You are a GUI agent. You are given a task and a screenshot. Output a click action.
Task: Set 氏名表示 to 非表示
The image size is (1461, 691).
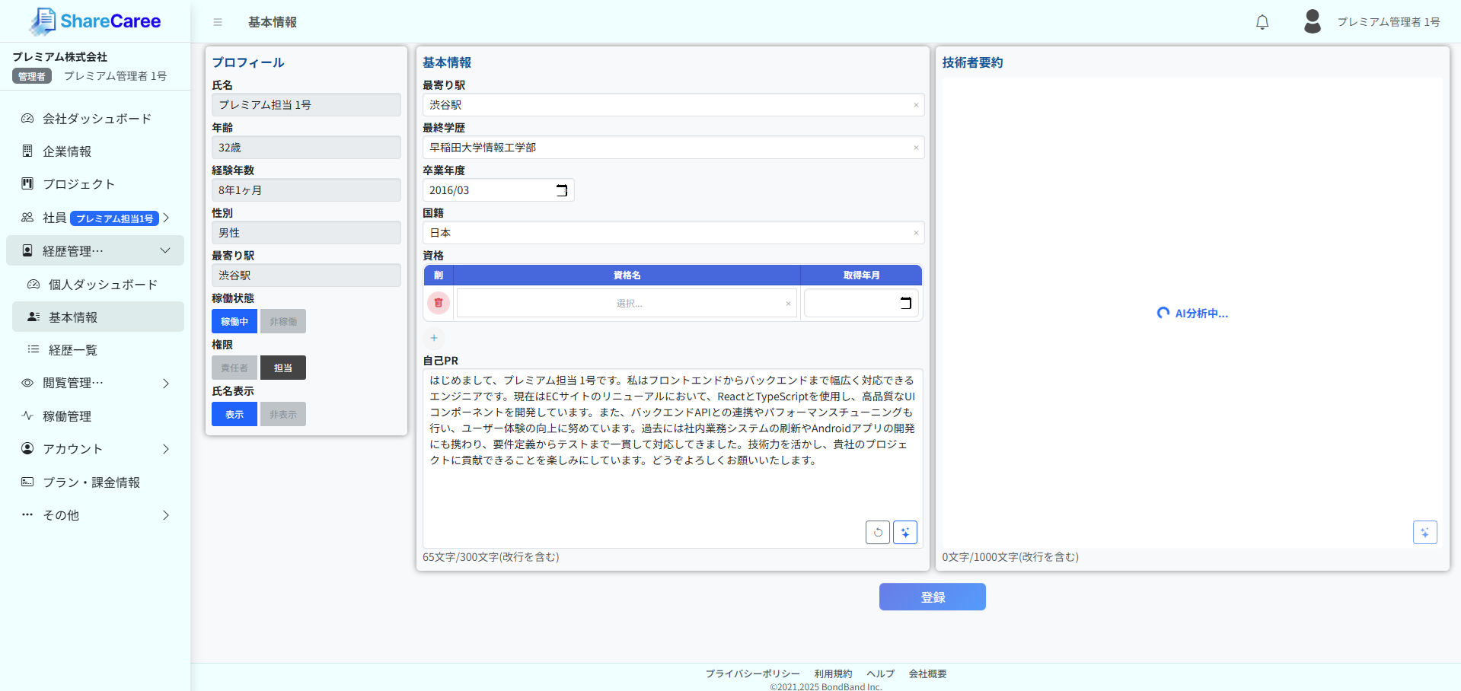point(283,414)
